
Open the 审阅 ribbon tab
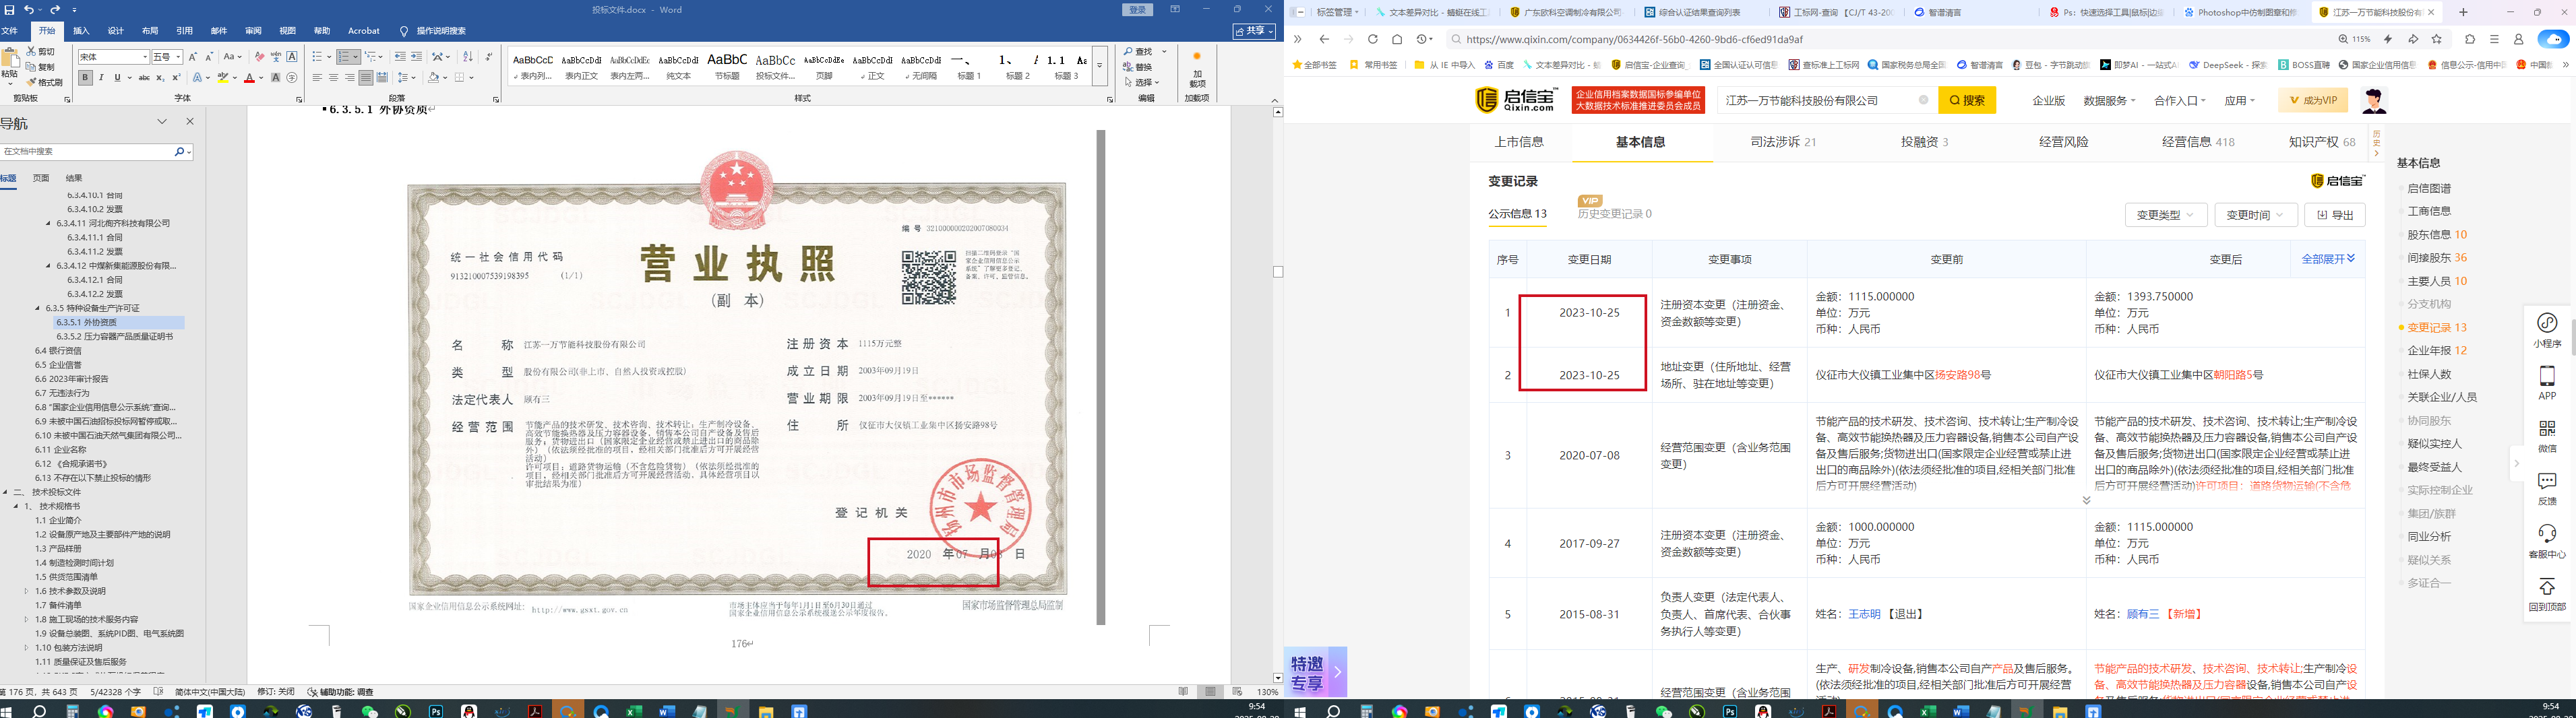click(x=253, y=31)
